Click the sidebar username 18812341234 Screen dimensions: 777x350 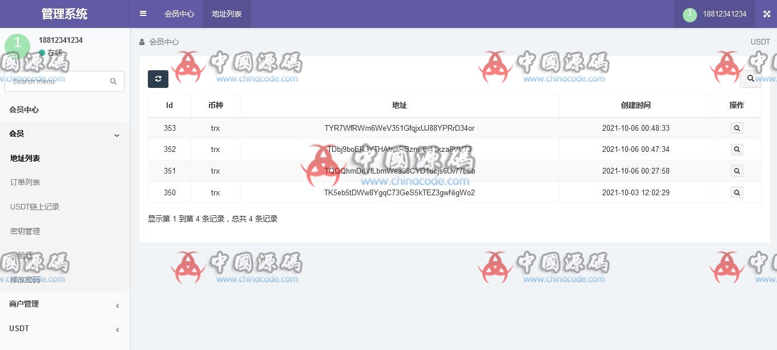point(61,40)
